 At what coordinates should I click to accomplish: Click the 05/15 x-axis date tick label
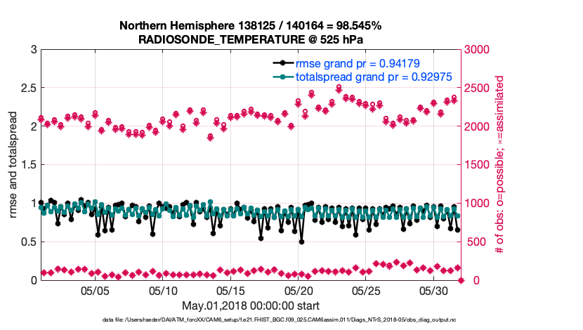click(231, 291)
